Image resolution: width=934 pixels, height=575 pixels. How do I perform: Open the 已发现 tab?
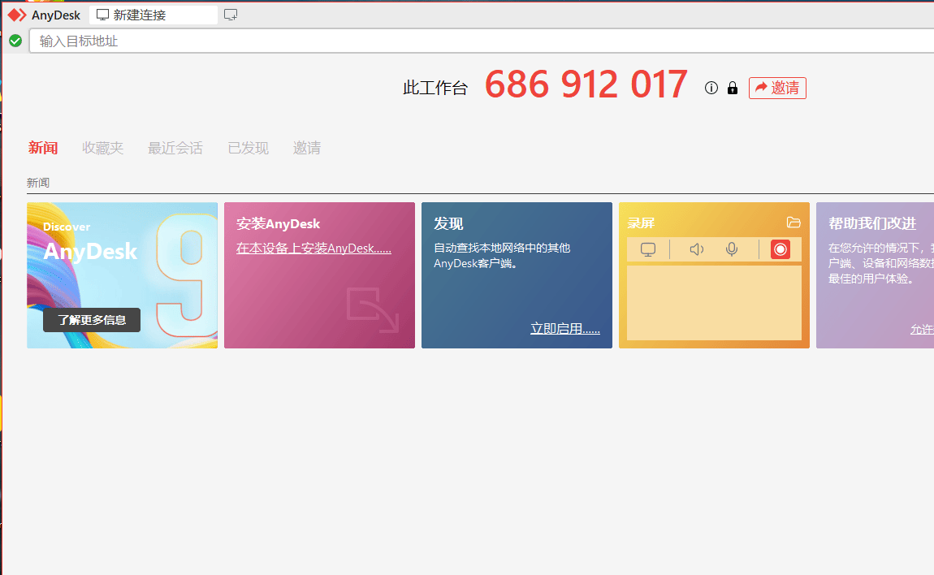click(248, 148)
